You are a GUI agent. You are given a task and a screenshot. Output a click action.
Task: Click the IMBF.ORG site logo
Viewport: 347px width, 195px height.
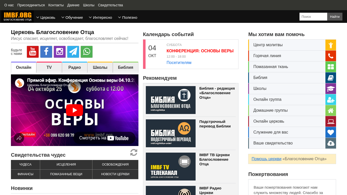coord(18,17)
